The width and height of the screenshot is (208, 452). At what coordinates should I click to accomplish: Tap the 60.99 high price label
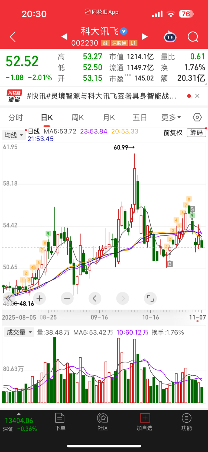click(124, 147)
